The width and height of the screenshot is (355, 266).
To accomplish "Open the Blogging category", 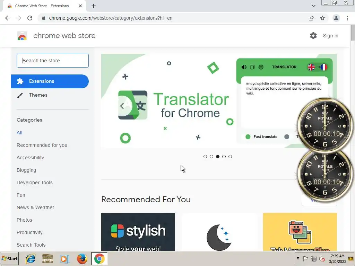I will point(26,170).
